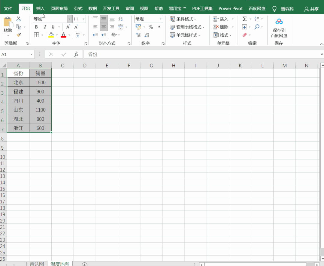Open fill color dropdown arrow
The width and height of the screenshot is (324, 266).
(57, 35)
